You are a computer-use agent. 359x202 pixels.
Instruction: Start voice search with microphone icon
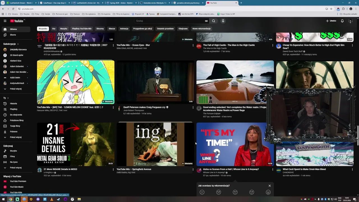point(223,21)
